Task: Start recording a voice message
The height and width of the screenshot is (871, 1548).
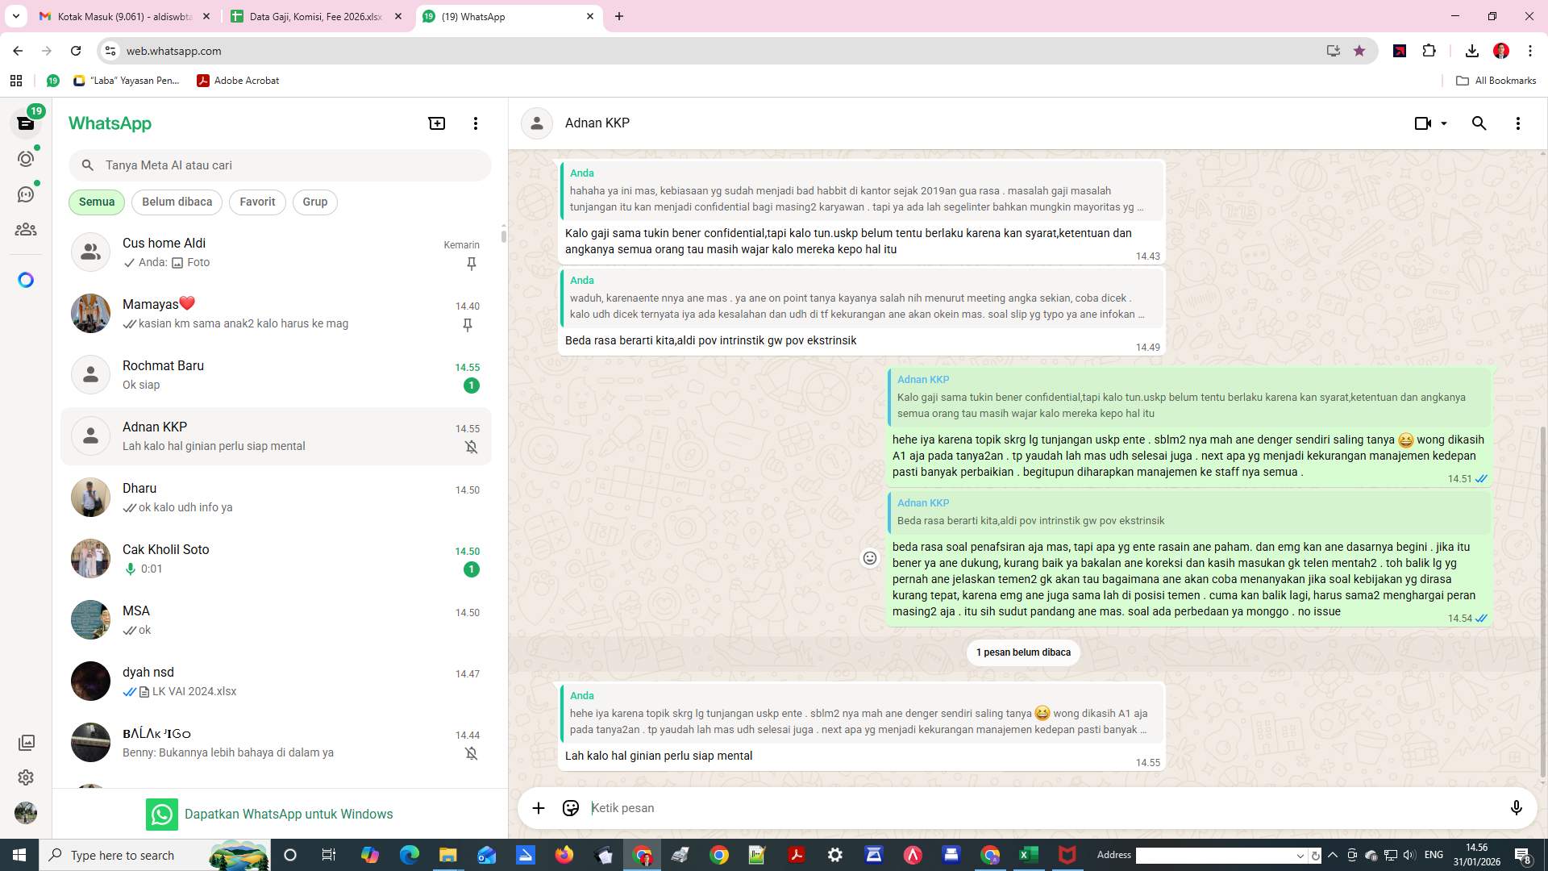Action: tap(1517, 807)
